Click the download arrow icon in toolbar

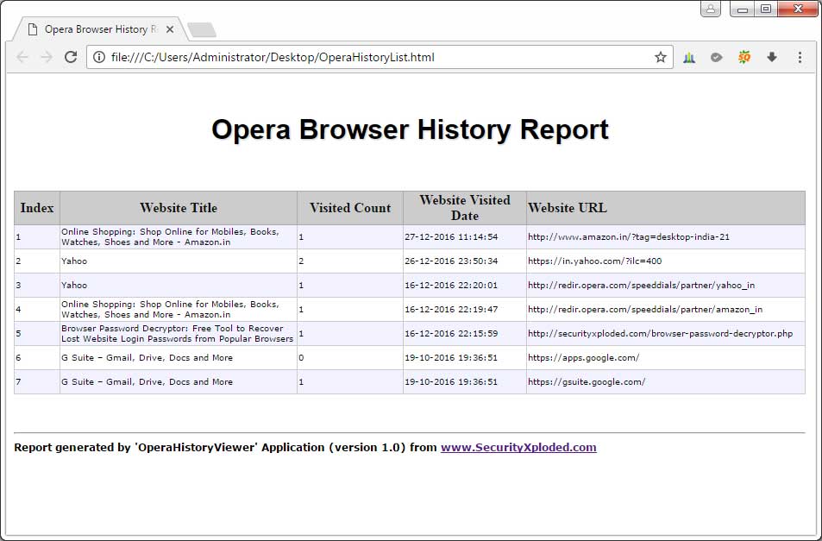[772, 58]
